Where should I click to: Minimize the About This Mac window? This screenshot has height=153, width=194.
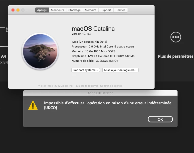click(18, 10)
